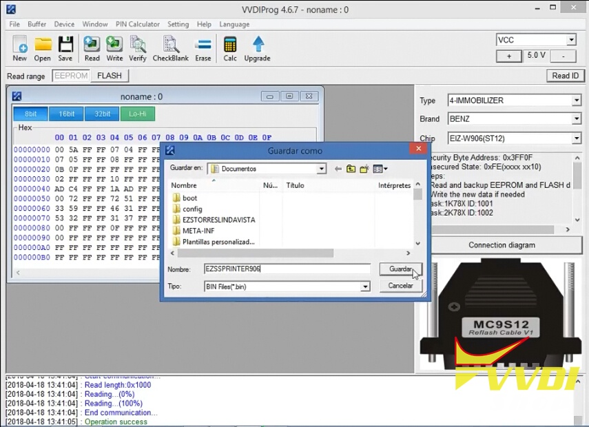Sort by the Intérpretes column header

tap(394, 185)
